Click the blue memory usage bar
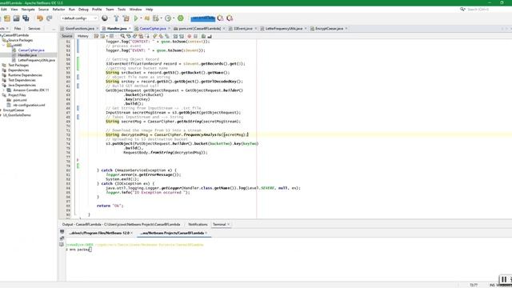This screenshot has width=512, height=288. point(202,18)
